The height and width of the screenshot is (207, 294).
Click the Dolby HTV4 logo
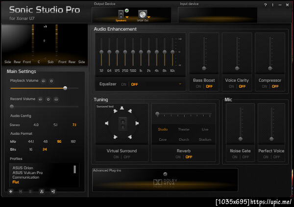tap(165, 182)
